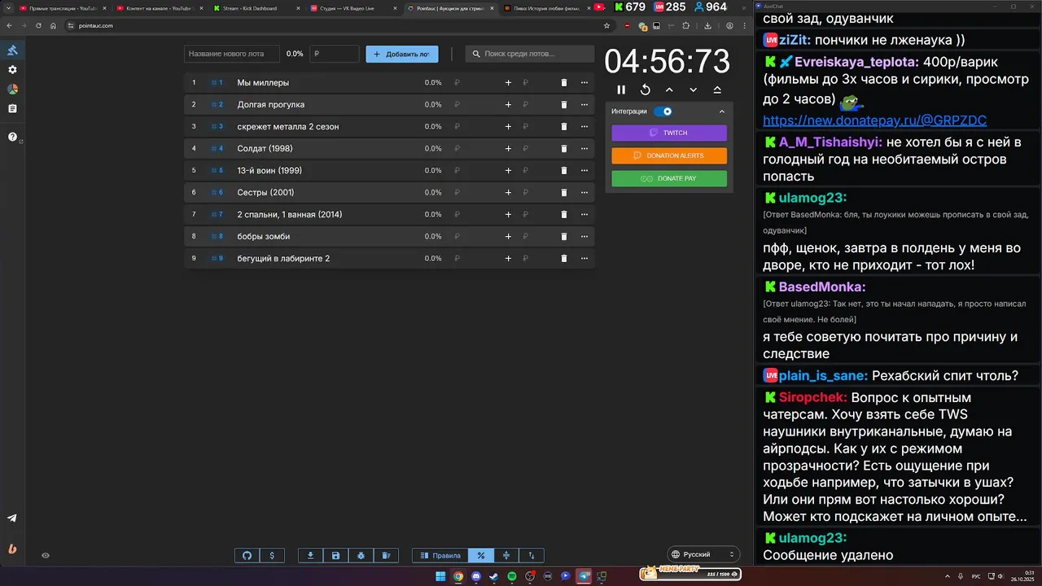Open Правила in bottom toolbar

pyautogui.click(x=440, y=556)
